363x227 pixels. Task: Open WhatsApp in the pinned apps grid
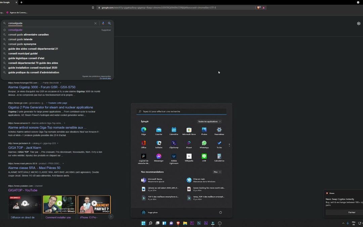pyautogui.click(x=204, y=143)
